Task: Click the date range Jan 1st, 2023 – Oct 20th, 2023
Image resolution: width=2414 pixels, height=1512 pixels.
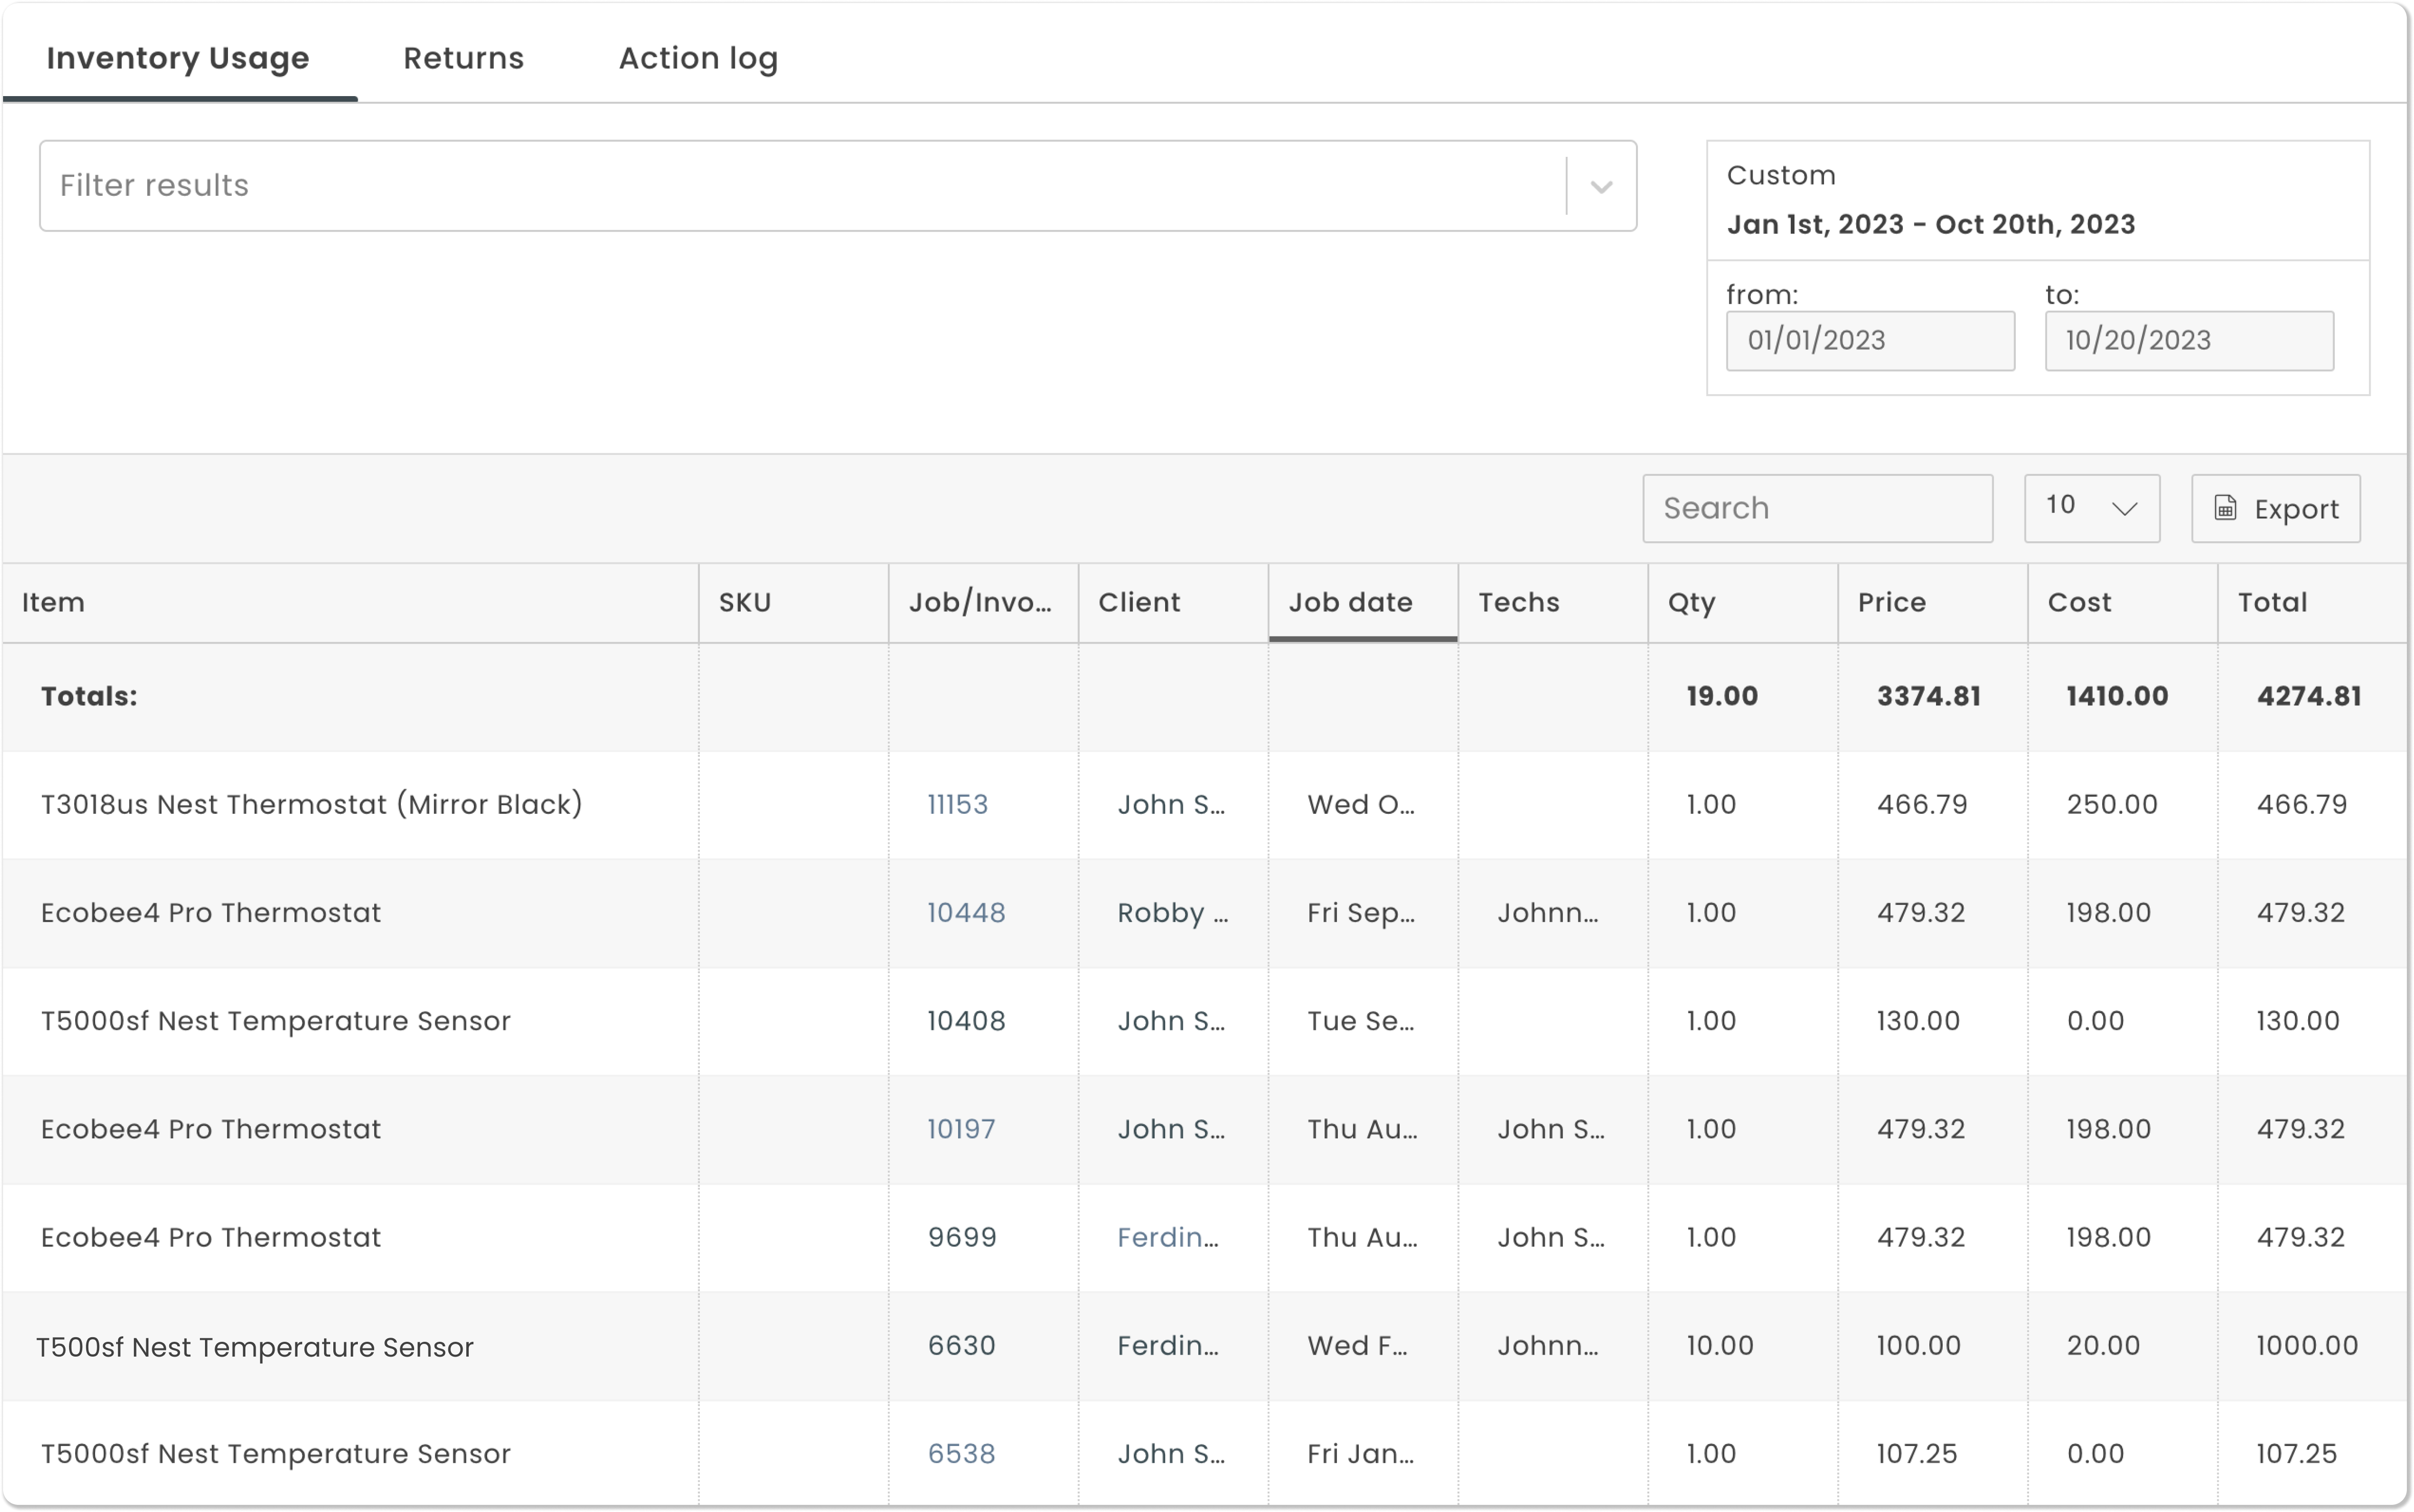Action: tap(1931, 225)
